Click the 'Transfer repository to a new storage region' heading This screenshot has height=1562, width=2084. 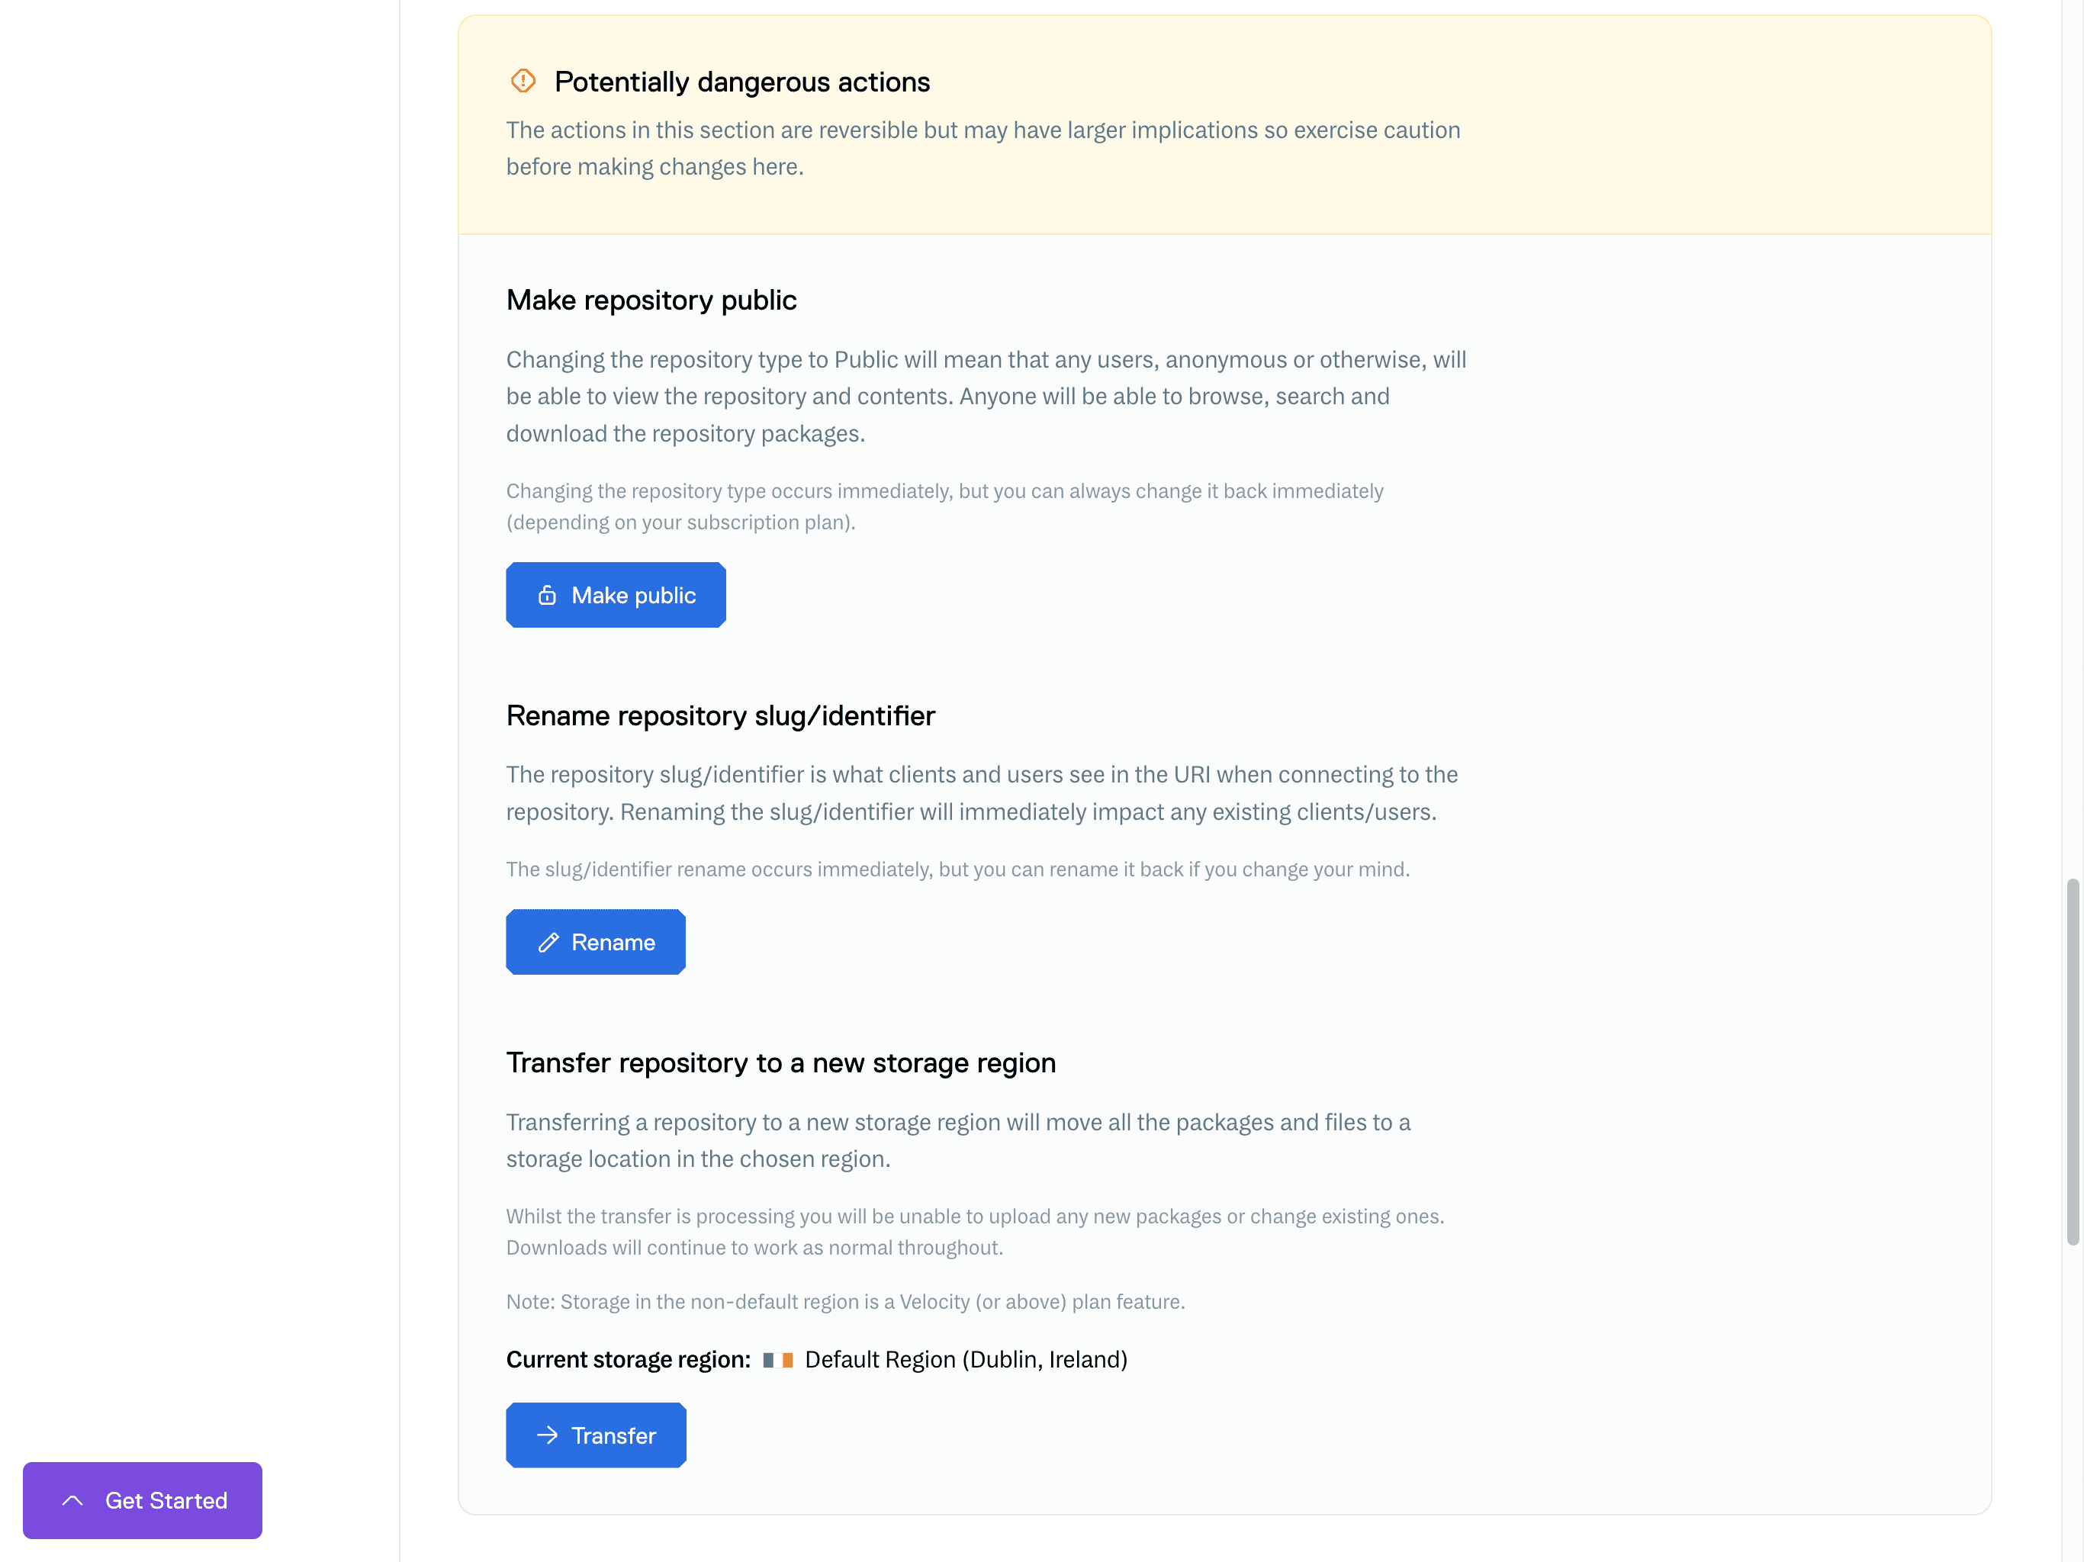[x=781, y=1062]
